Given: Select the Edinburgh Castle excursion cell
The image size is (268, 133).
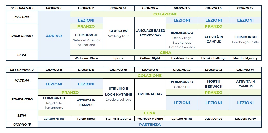Looking at the screenshot, I should (x=245, y=39).
